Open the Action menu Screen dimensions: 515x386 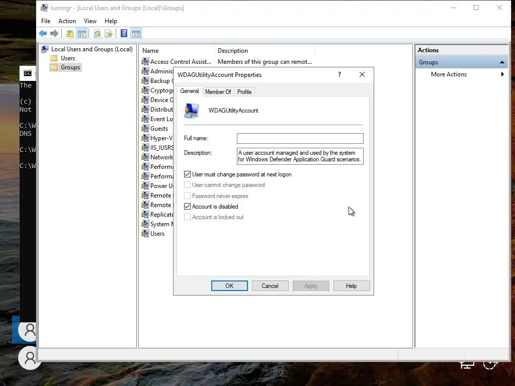coord(67,21)
